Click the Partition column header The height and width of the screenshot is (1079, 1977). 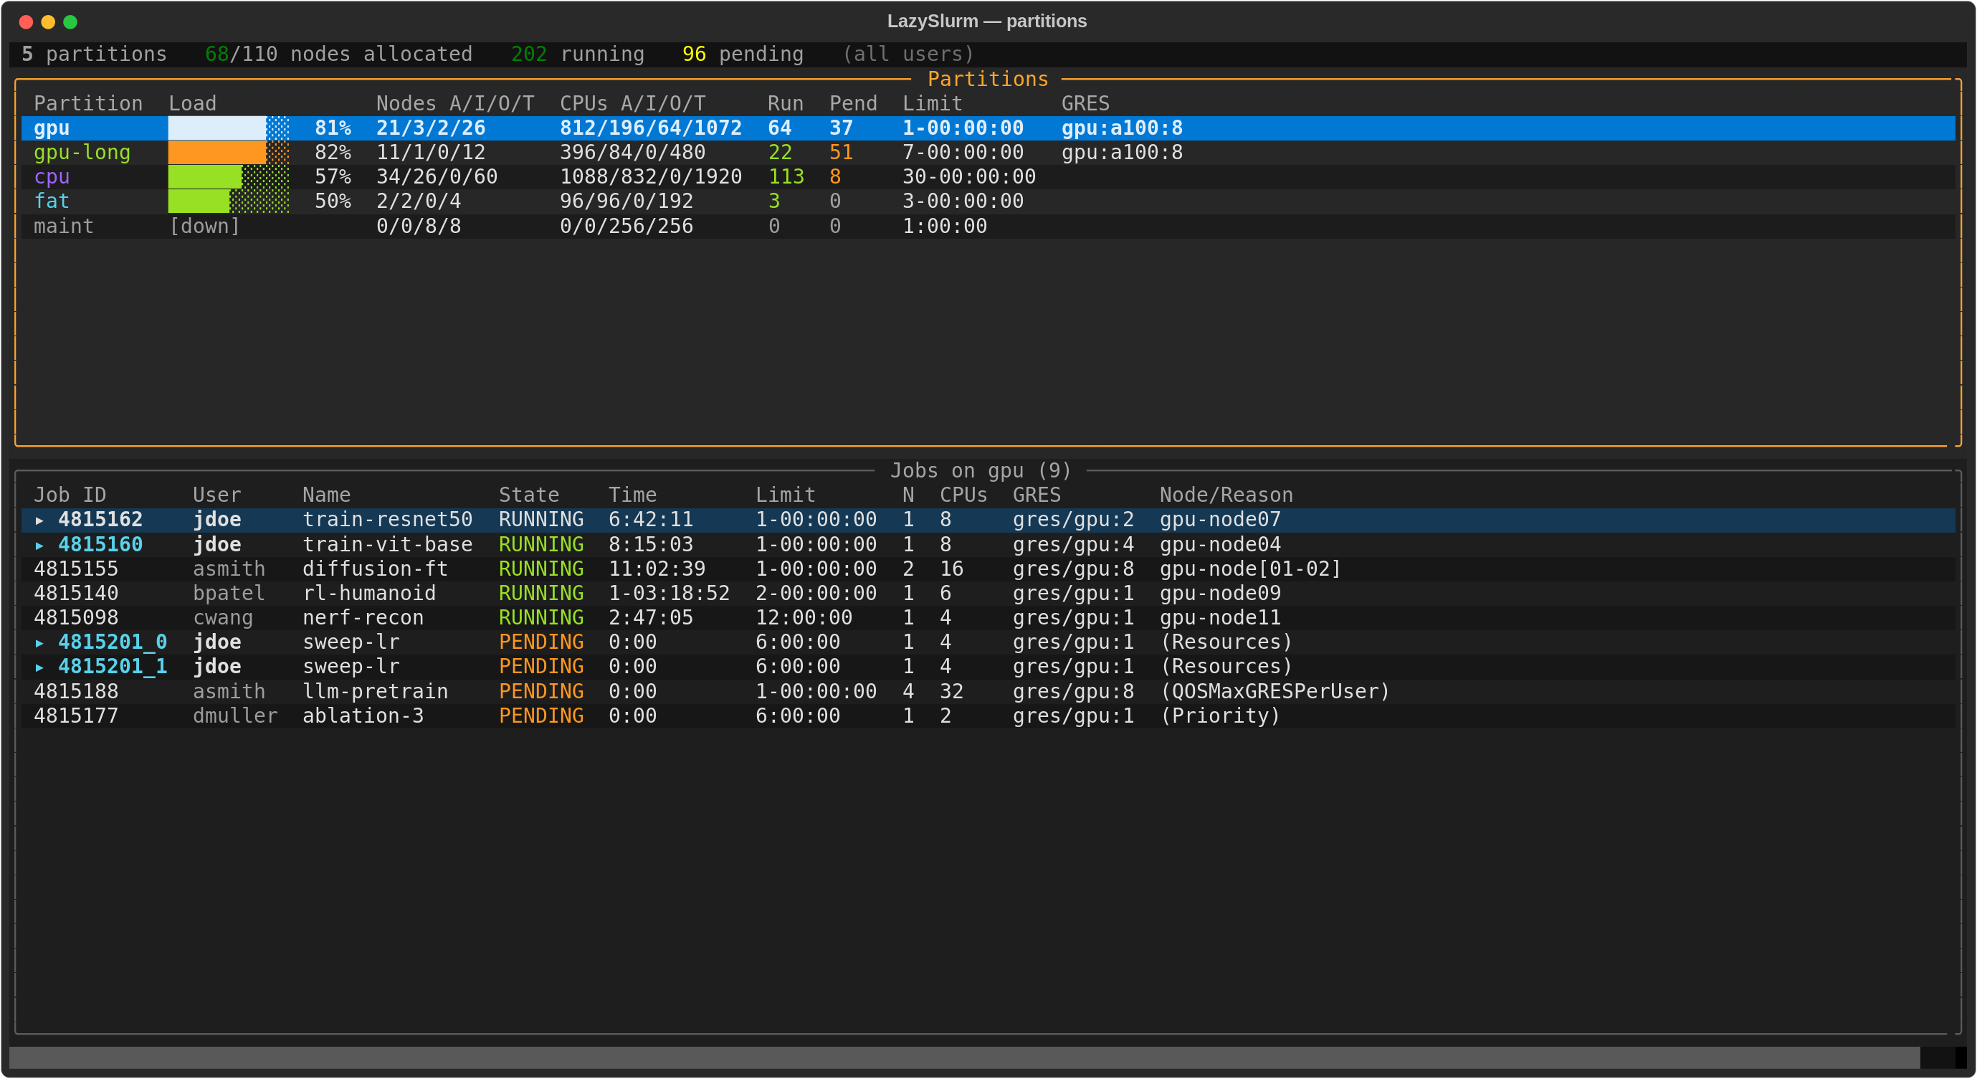tap(88, 104)
